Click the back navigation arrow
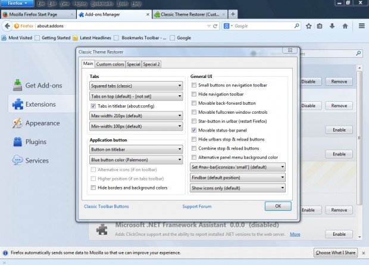 7,26
